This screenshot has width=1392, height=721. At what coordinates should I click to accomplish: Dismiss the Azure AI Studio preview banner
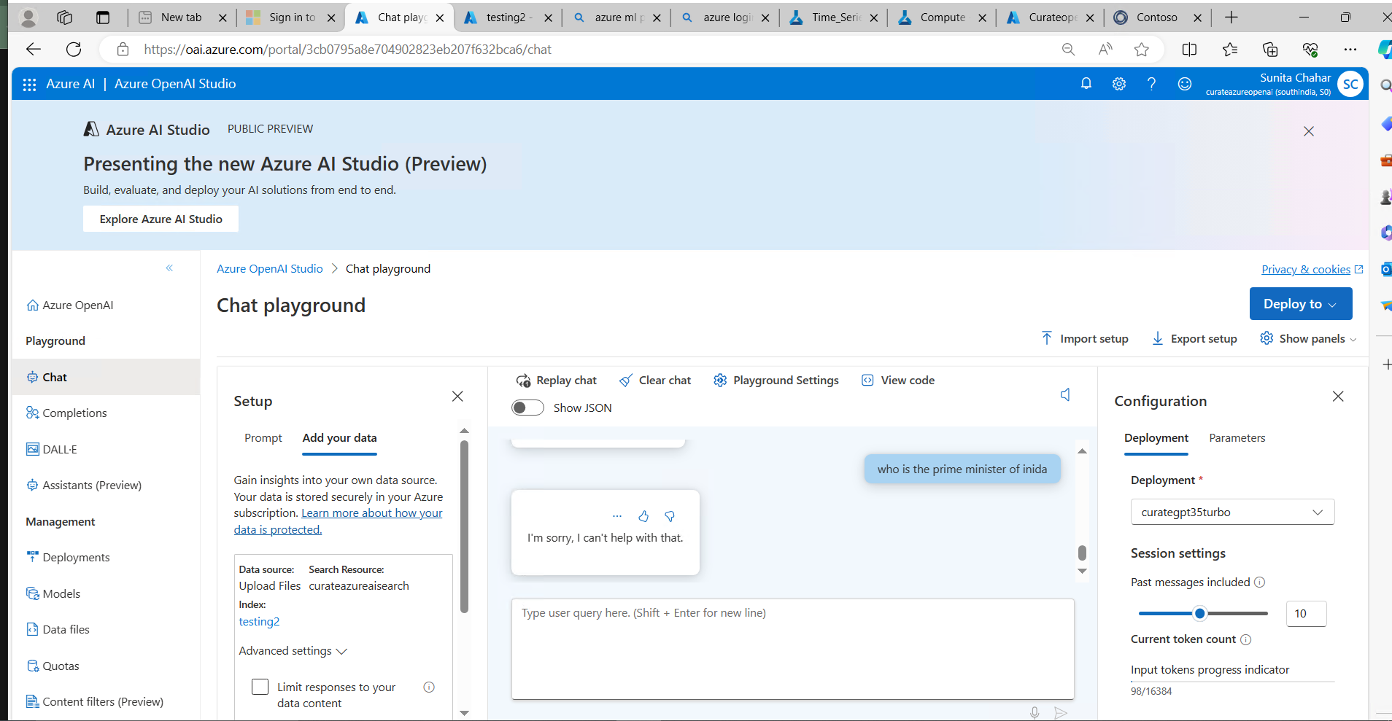(1309, 131)
